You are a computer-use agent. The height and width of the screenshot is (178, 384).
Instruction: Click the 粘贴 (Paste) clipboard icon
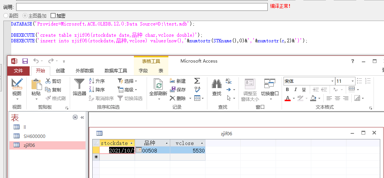(36, 84)
